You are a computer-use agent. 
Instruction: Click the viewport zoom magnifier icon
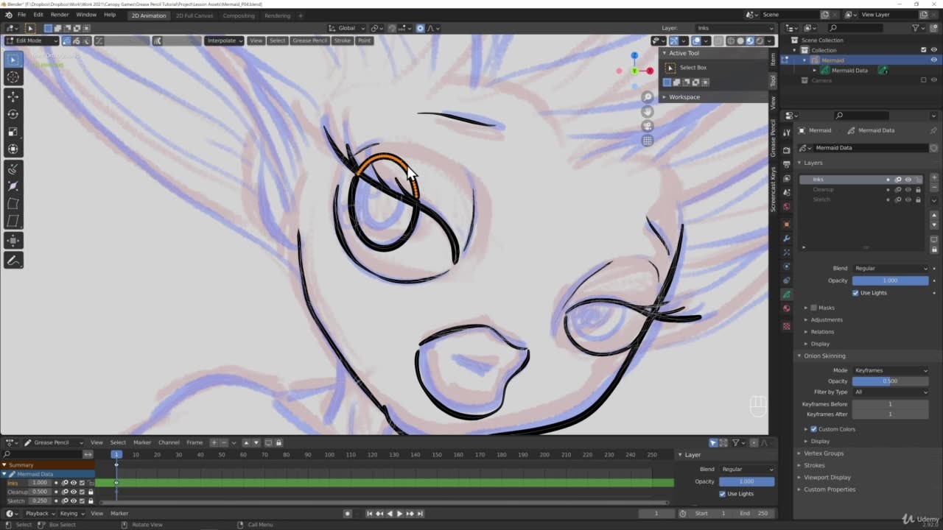coord(648,97)
